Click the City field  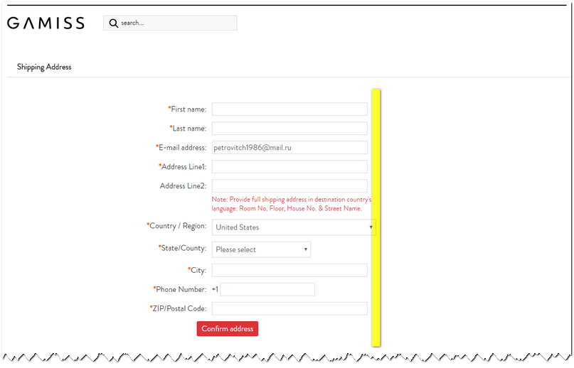289,271
